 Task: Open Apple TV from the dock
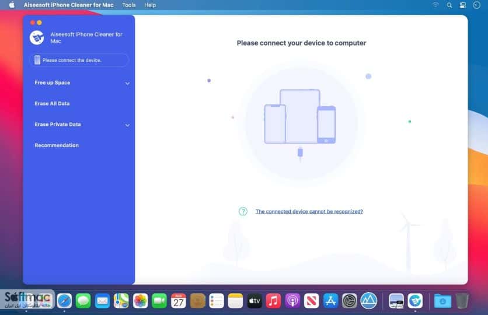[255, 300]
